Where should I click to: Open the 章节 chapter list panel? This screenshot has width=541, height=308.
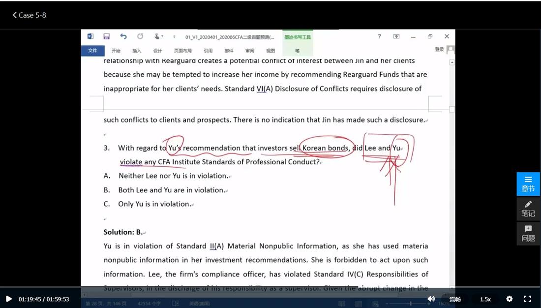pos(528,184)
